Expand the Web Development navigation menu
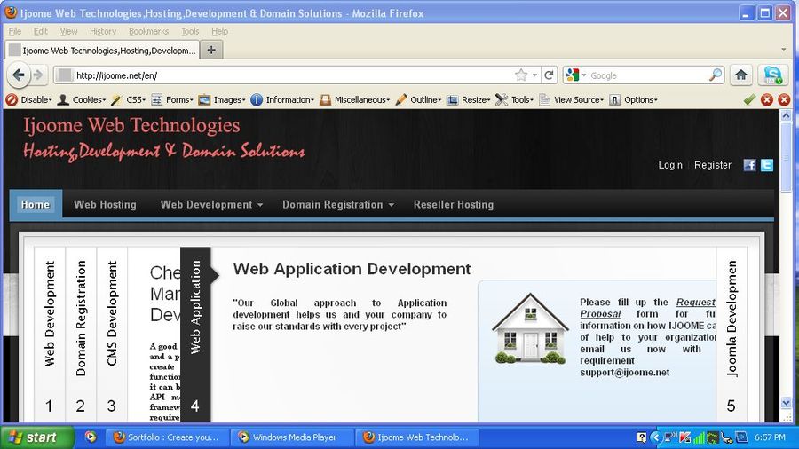Viewport: 799px width, 449px height. 211,205
